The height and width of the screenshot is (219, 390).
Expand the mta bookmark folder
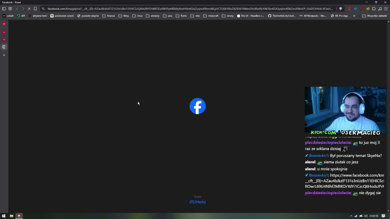click(195, 16)
